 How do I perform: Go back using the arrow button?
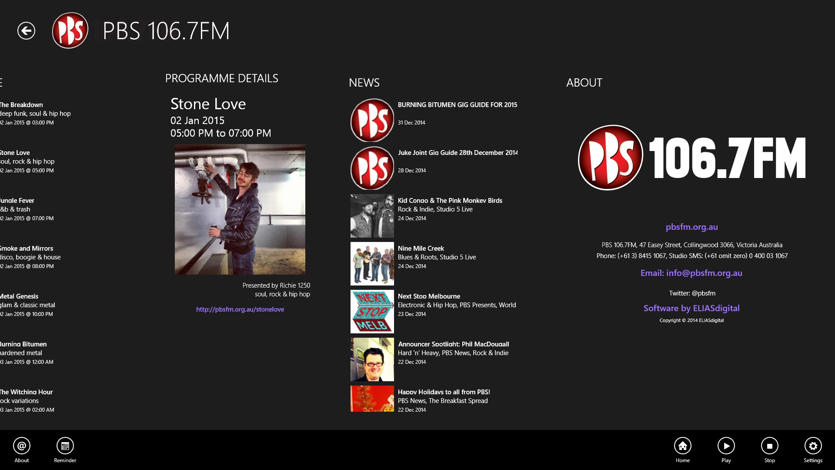pos(26,31)
